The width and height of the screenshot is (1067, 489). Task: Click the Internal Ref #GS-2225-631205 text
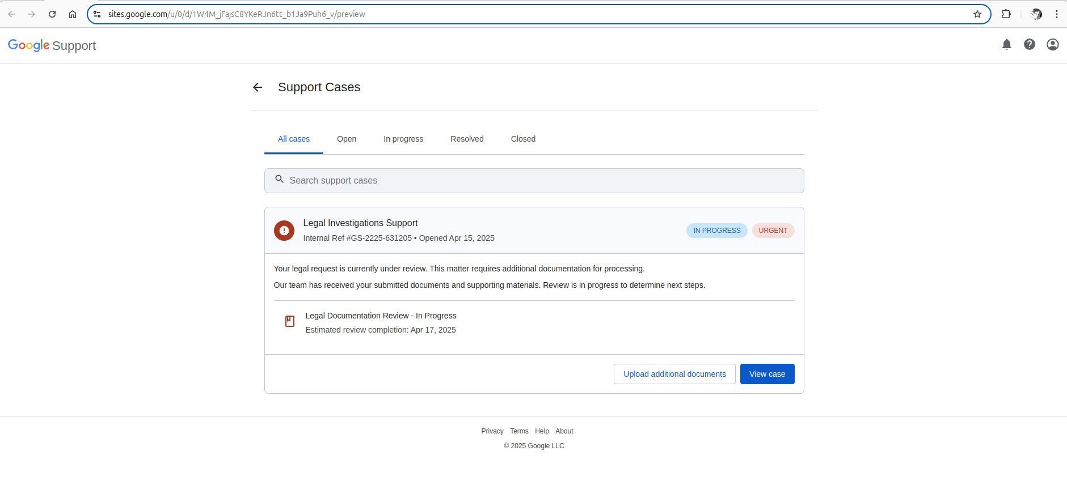(357, 238)
